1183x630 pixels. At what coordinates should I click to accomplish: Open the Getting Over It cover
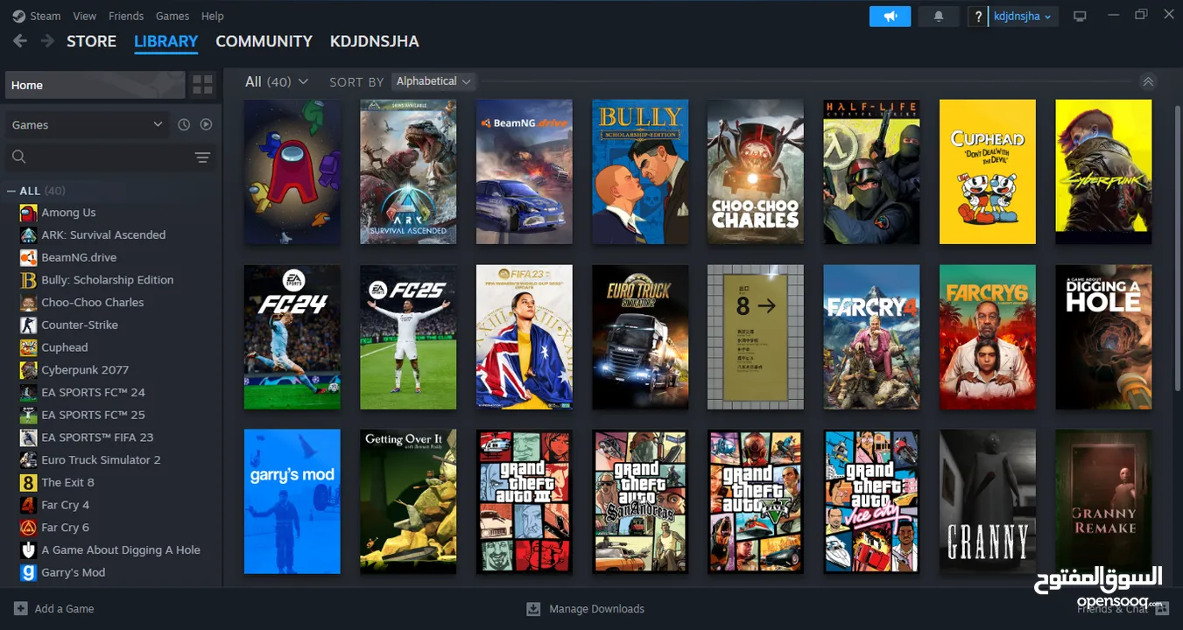408,501
